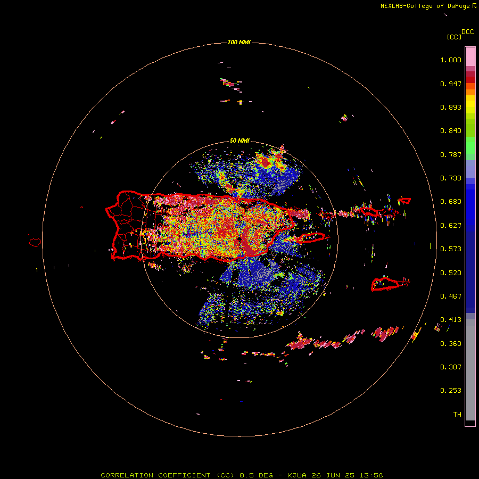Click the 1.000 value on the color scale

tap(451, 60)
